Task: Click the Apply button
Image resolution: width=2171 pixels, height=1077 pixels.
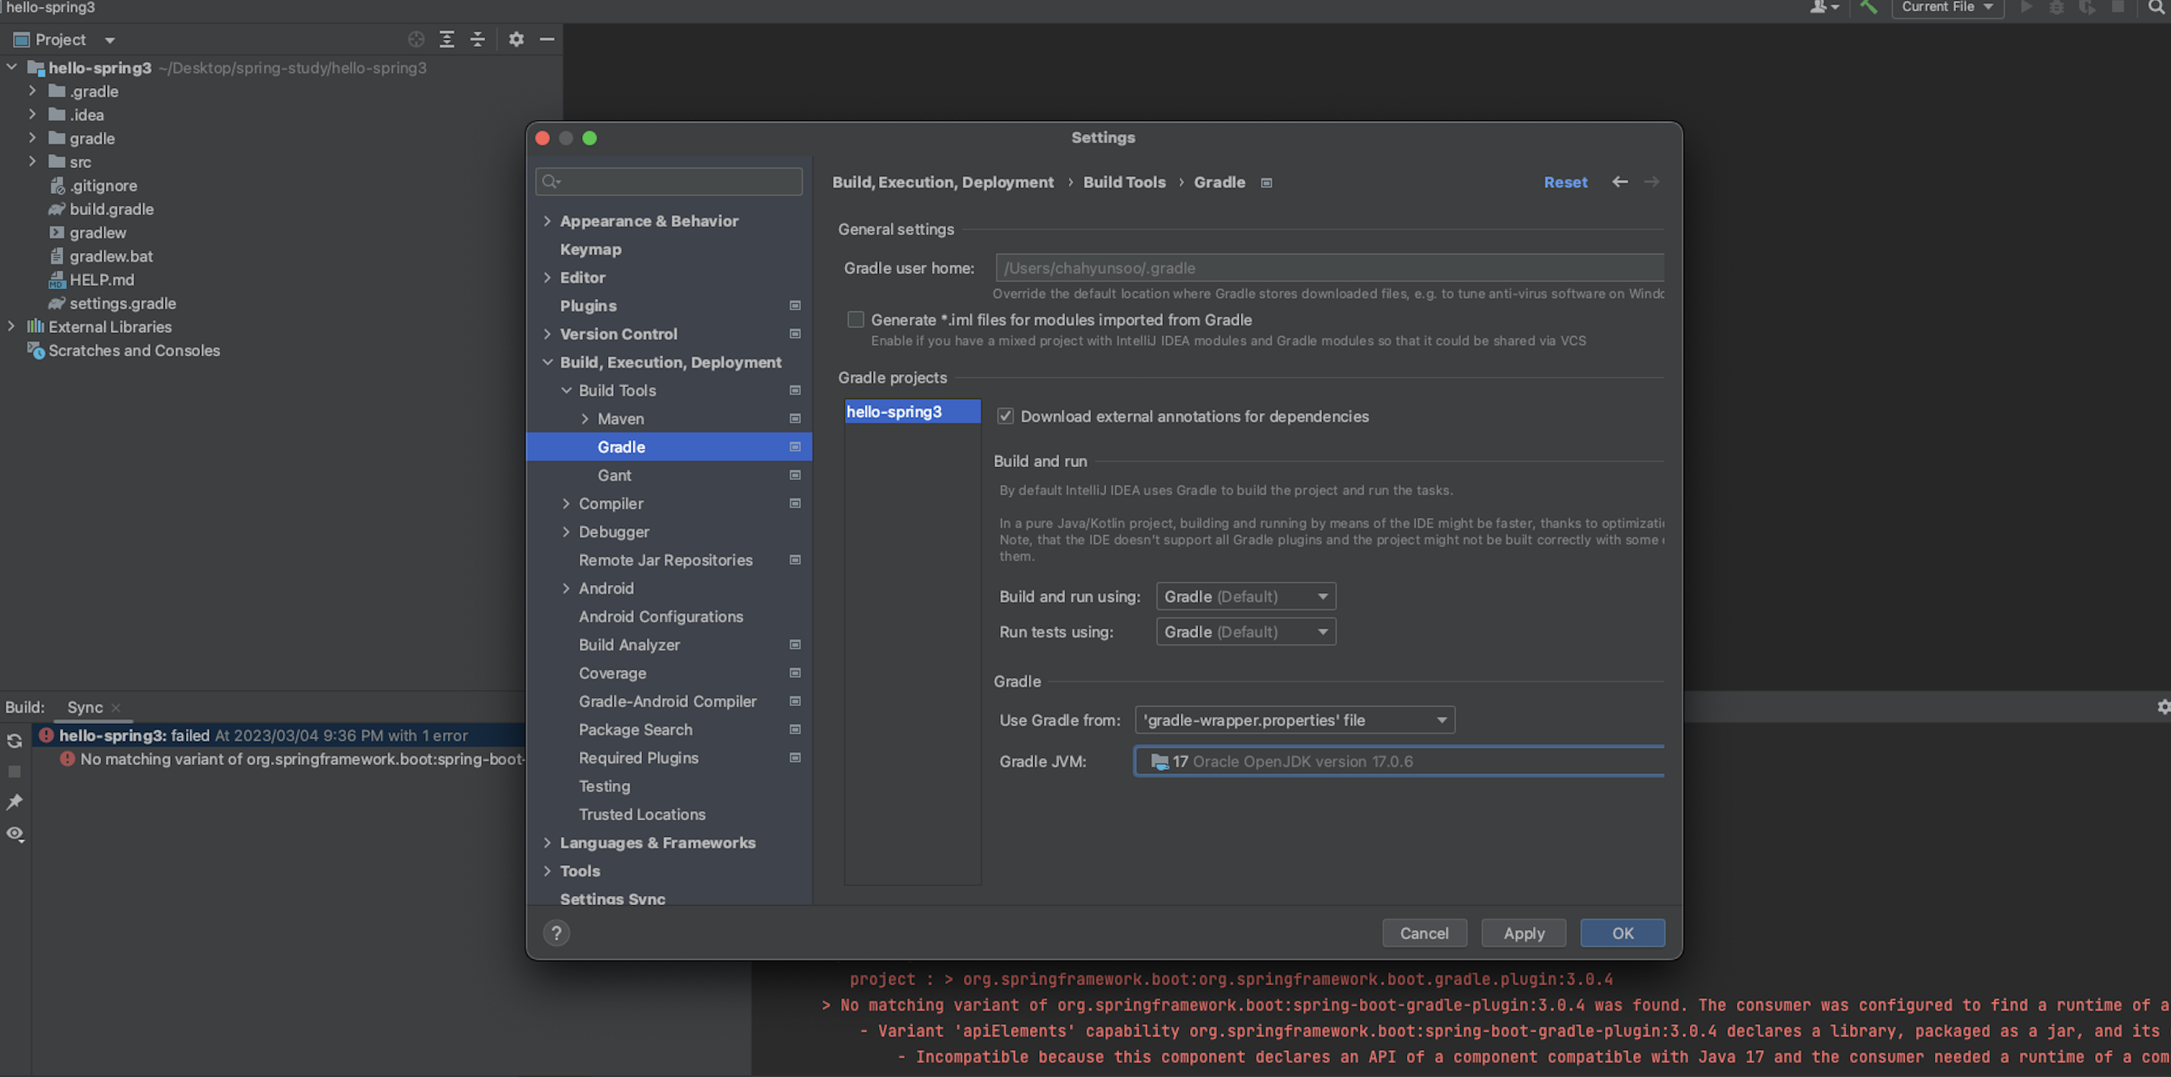Action: pyautogui.click(x=1524, y=933)
